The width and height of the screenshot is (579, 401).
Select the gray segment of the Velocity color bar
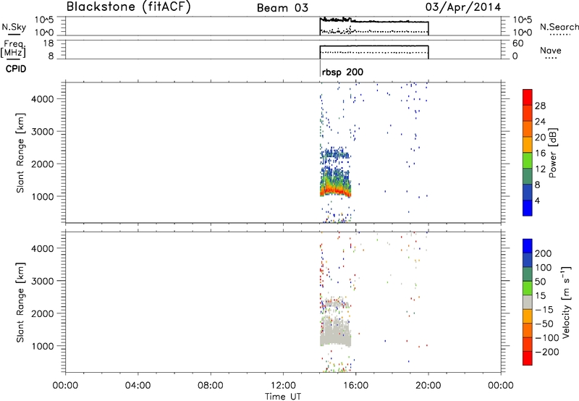[528, 302]
